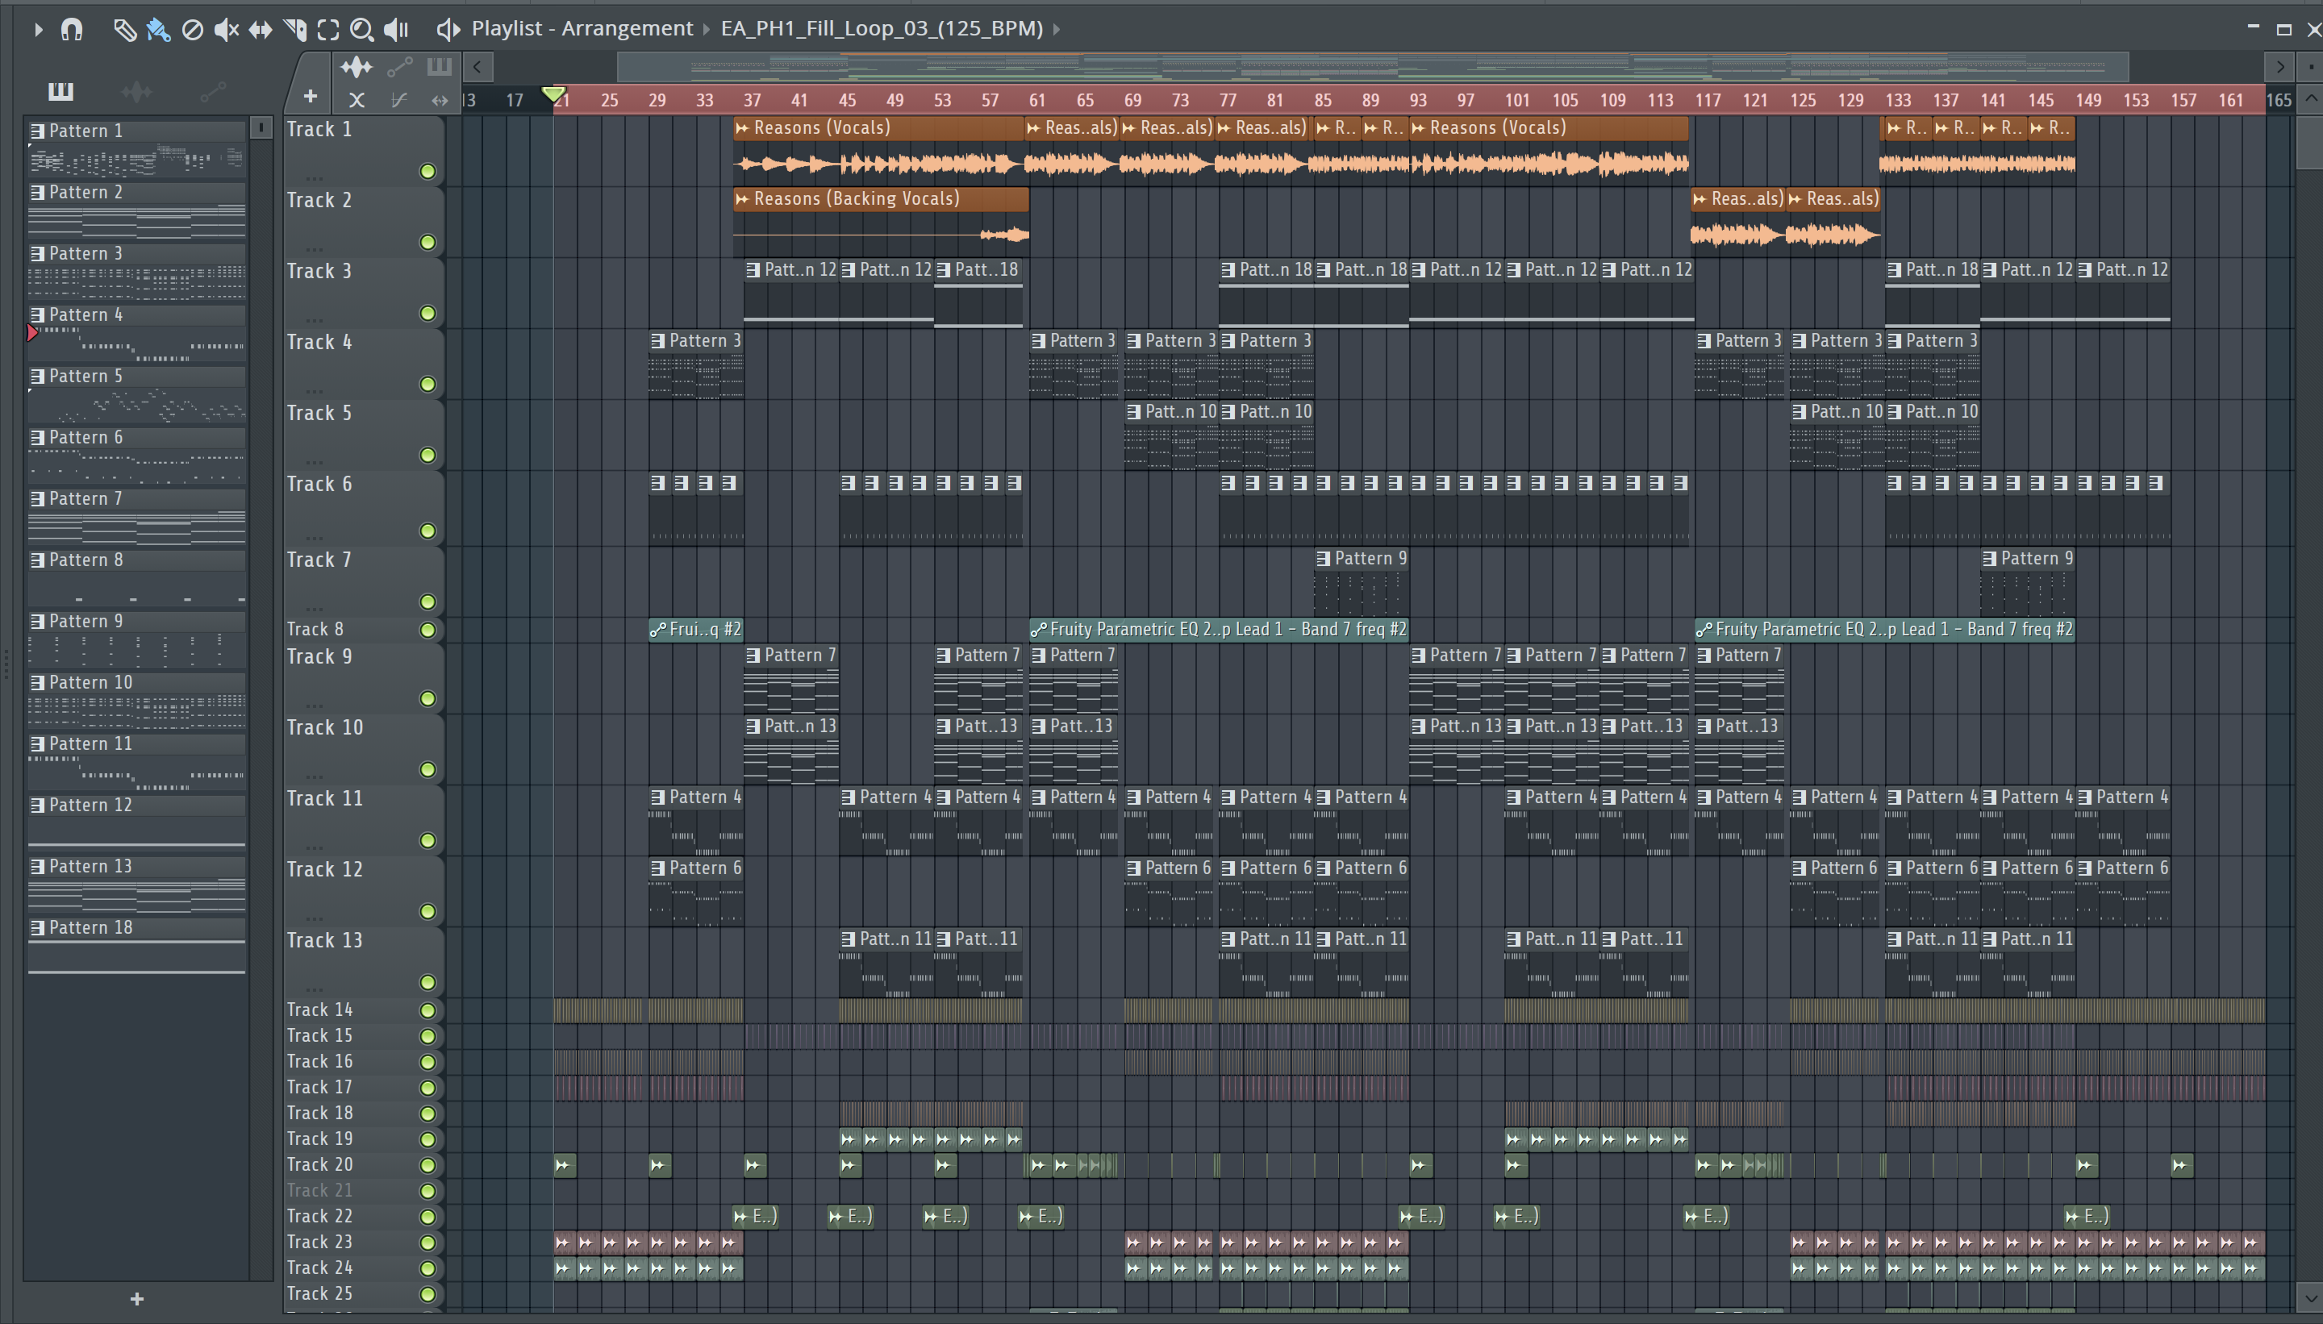The width and height of the screenshot is (2323, 1324).
Task: Show automation clips in picker panel
Action: point(213,91)
